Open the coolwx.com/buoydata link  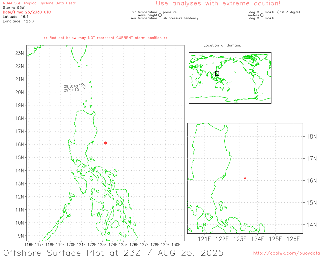[x=286, y=253]
